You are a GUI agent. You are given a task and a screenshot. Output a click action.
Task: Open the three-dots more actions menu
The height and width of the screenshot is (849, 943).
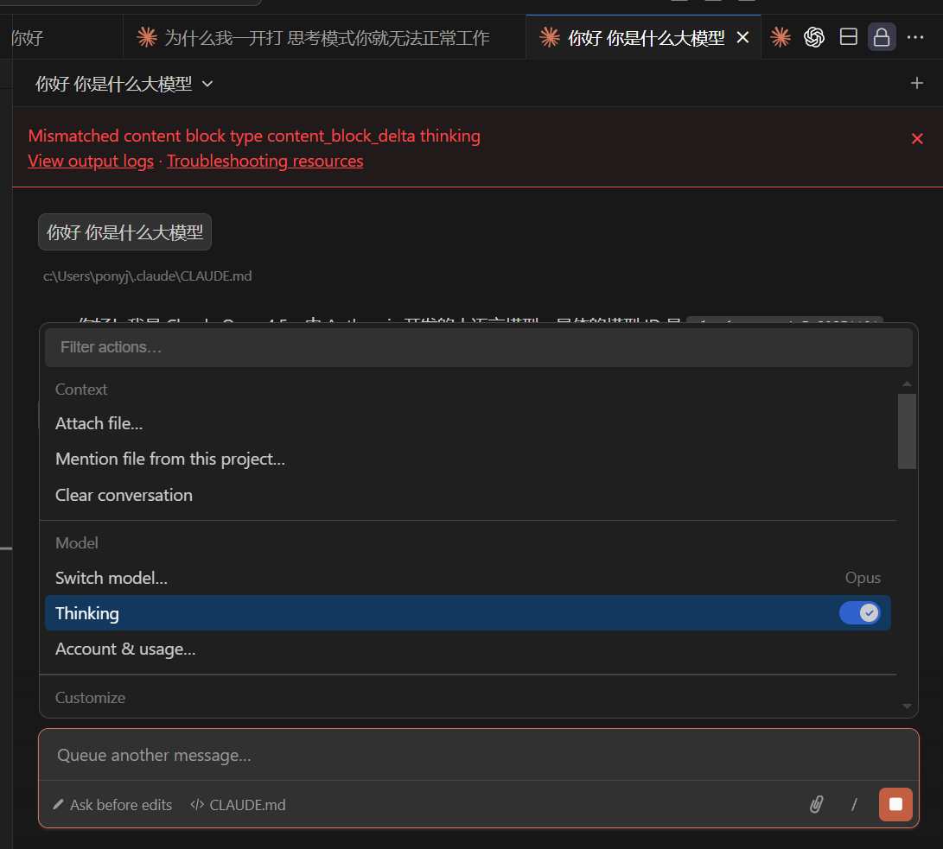[915, 37]
